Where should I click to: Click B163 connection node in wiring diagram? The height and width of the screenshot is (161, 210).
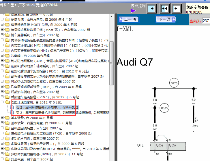tap(164, 108)
